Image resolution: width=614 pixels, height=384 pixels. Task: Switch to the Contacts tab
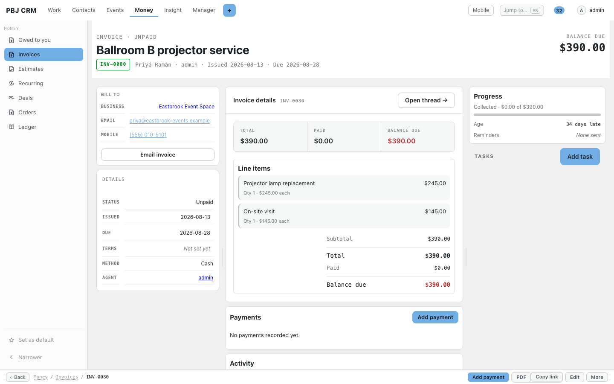tap(84, 10)
